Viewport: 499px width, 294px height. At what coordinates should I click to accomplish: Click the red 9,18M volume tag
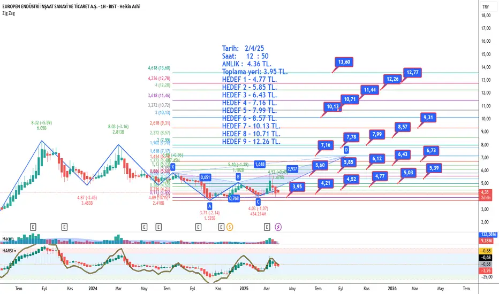[486, 241]
